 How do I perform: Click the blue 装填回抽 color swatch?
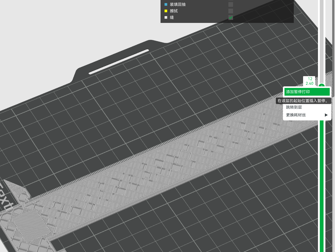point(166,4)
